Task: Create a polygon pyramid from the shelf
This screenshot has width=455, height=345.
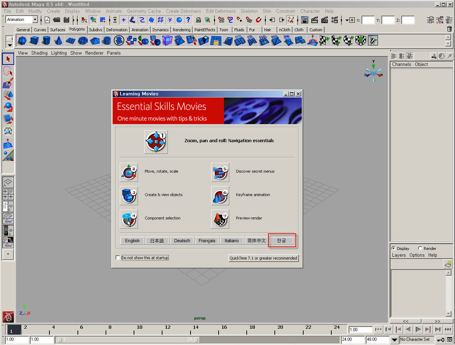Action: (95, 41)
